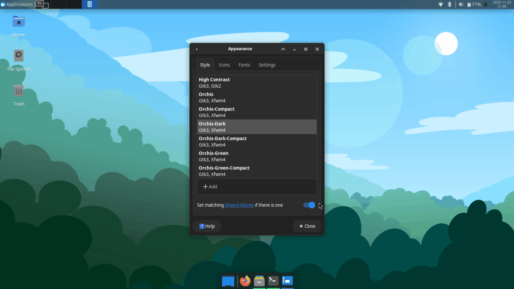Open the Settings tab in Appearance
The image size is (514, 289).
(x=267, y=65)
